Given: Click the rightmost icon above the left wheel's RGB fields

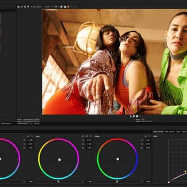Looking at the screenshot, I should [x=32, y=137].
